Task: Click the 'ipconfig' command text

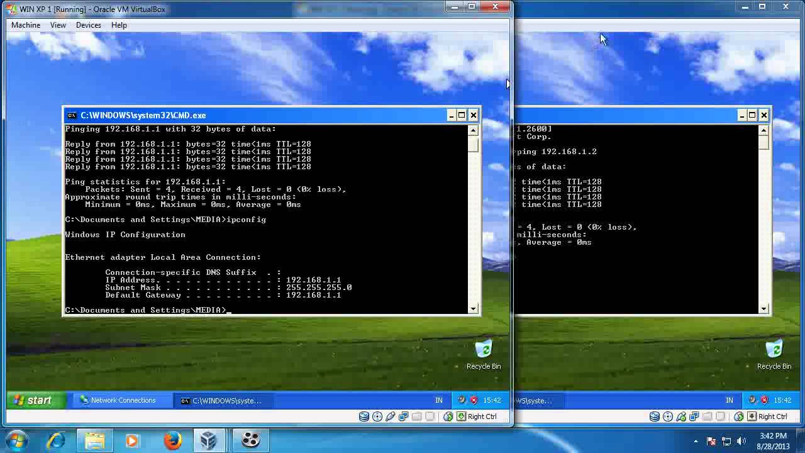Action: pos(246,220)
